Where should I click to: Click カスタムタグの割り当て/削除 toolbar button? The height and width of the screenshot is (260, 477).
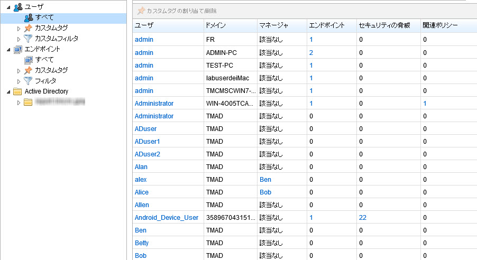[177, 11]
